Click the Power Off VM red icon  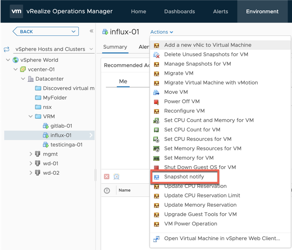(156, 102)
